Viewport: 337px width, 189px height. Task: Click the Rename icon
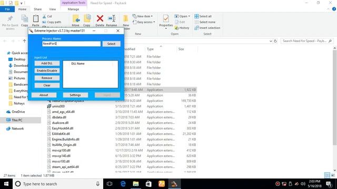(112, 18)
